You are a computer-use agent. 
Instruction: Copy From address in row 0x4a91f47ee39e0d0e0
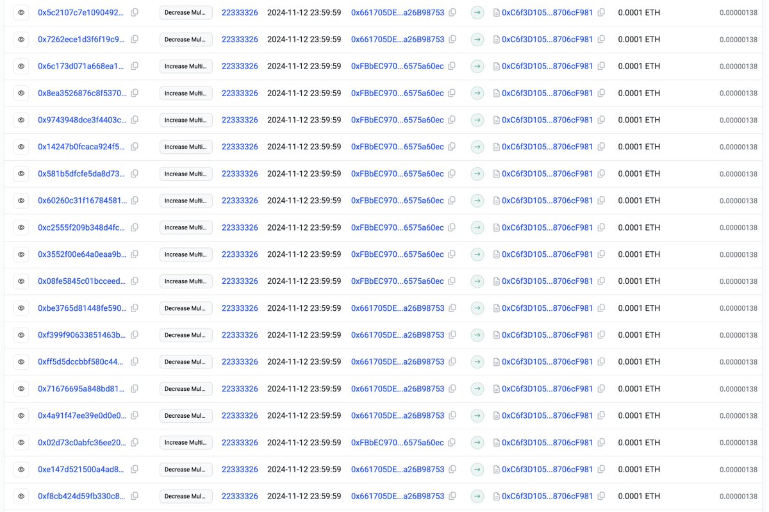(x=452, y=416)
